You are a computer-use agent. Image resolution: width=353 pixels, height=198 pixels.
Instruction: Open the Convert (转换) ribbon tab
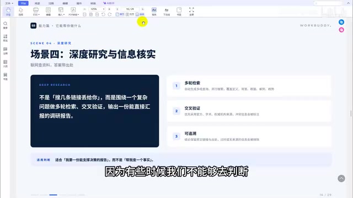click(93, 3)
